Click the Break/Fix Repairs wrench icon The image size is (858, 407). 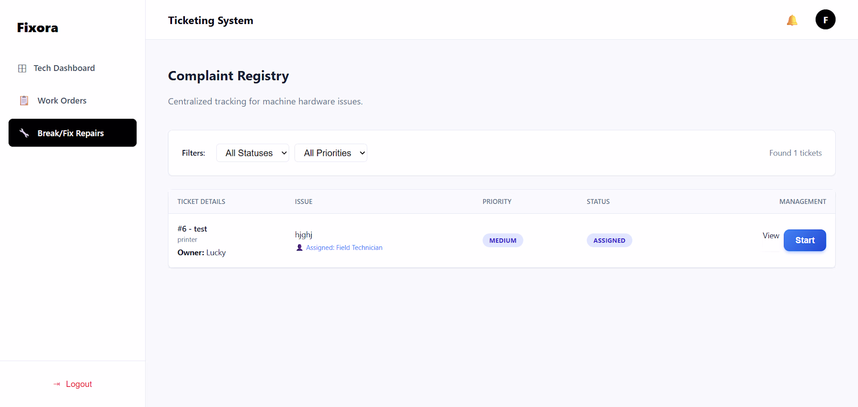[24, 133]
